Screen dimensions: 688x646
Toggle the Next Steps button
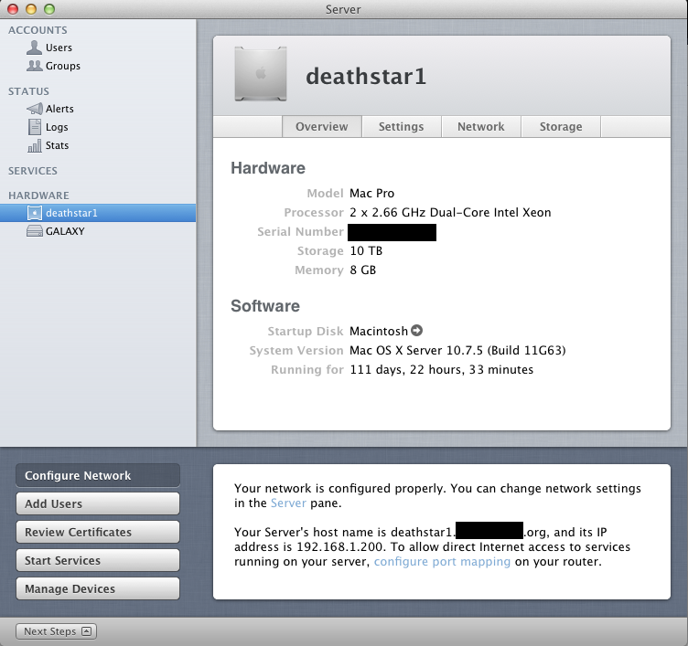(x=56, y=631)
